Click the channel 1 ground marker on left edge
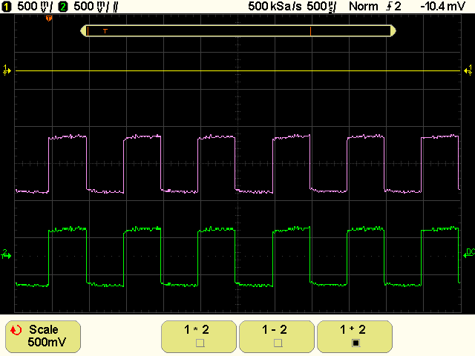 7,70
